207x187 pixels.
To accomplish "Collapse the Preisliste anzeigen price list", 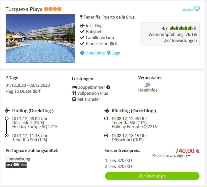I will [x=171, y=155].
